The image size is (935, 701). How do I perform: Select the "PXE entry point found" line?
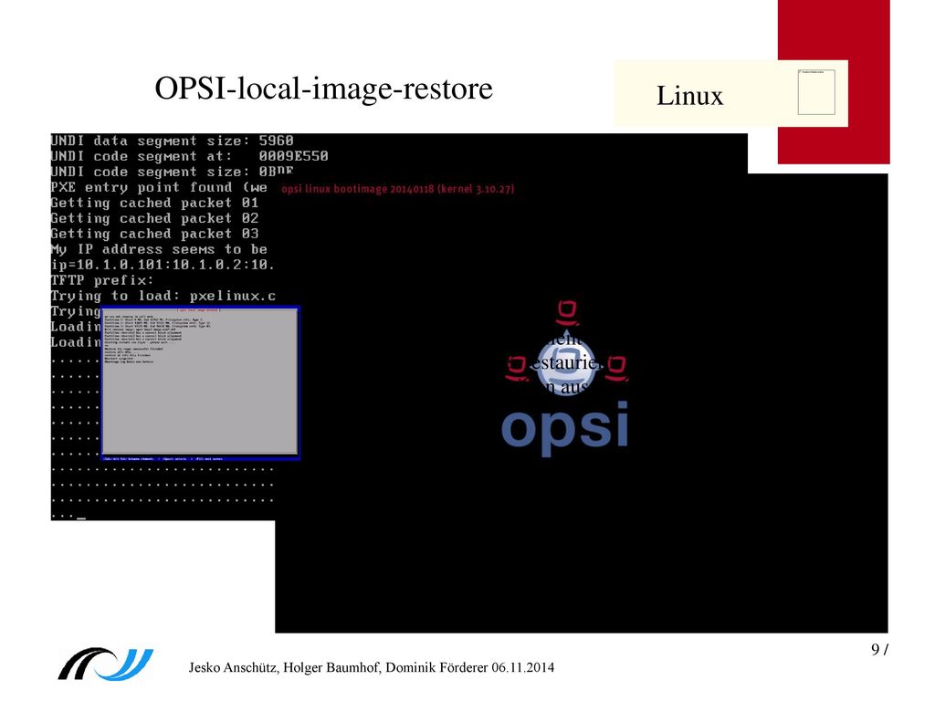[x=159, y=187]
